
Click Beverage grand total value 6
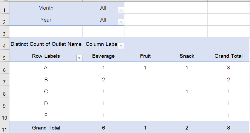(103, 127)
